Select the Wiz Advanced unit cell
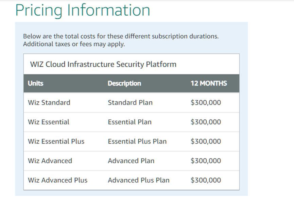The height and width of the screenshot is (214, 294). 50,161
